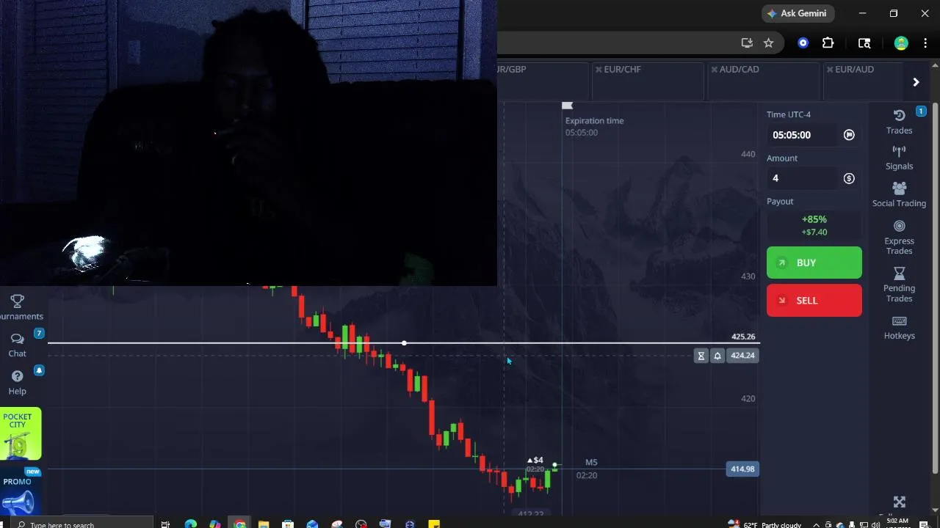Close the EUR/AUD asset tab
This screenshot has width=940, height=528.
click(x=830, y=70)
